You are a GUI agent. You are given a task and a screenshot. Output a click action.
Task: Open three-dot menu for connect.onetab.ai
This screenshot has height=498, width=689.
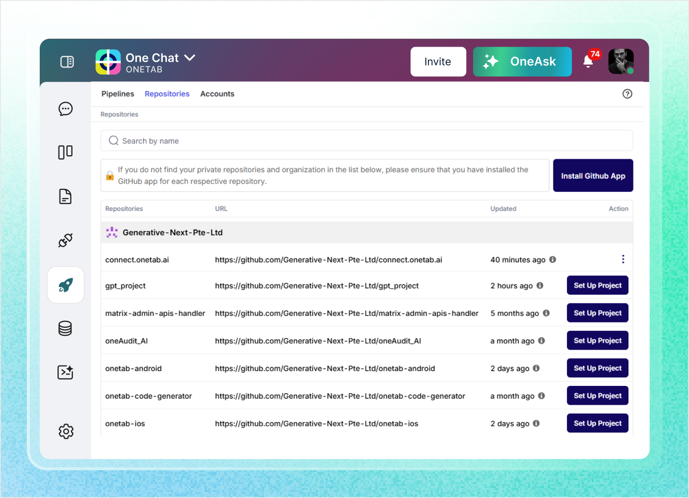[x=623, y=259]
